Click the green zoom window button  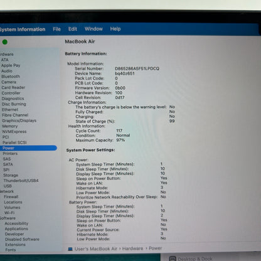[x=5, y=42]
